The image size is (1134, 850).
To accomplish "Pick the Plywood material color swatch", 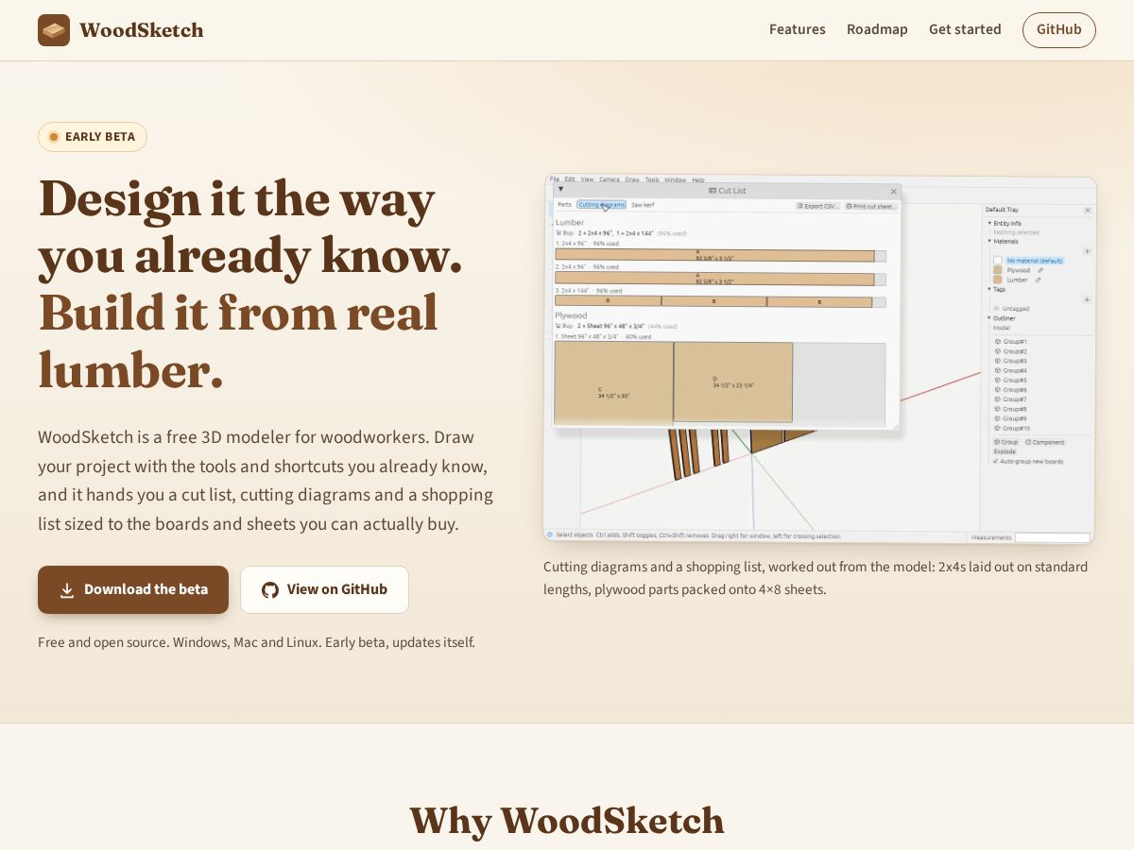I will click(998, 270).
